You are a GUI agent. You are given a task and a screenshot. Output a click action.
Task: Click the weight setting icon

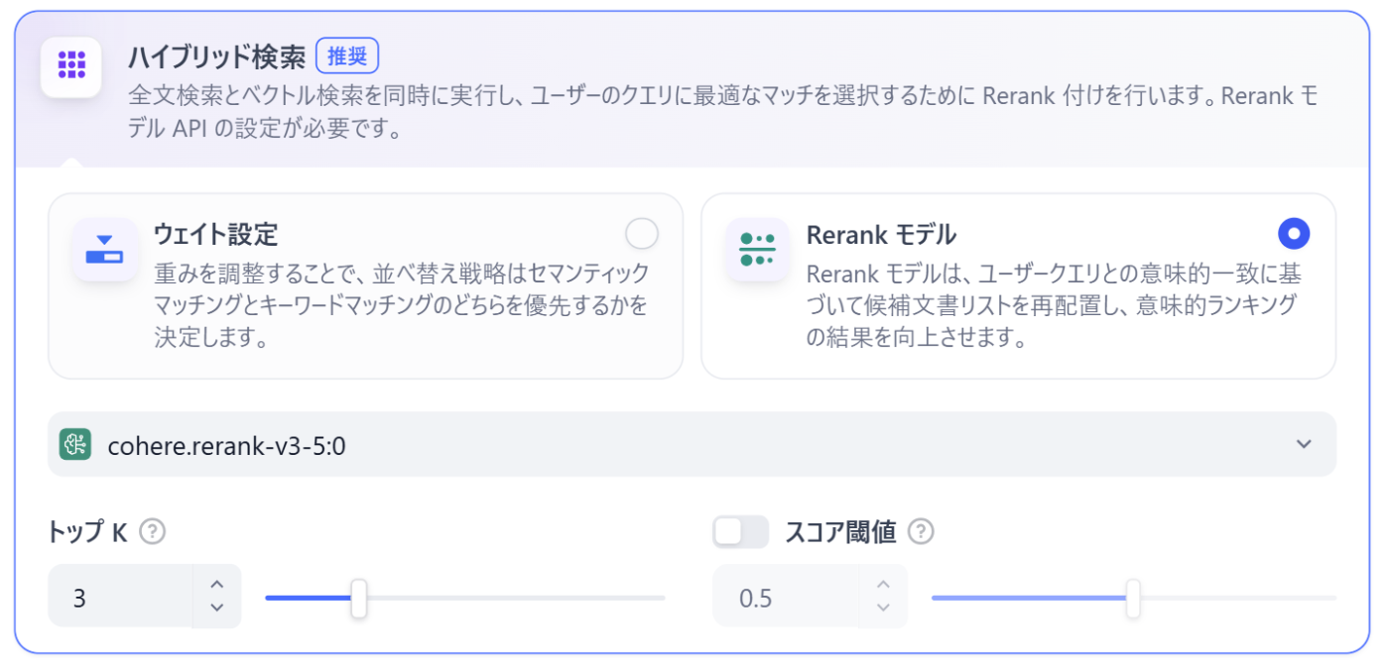point(104,249)
